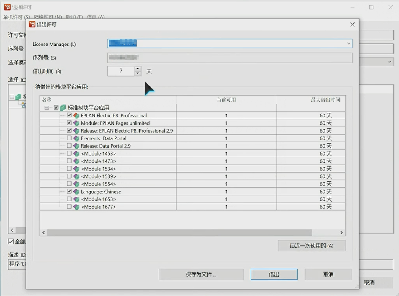Click the 序列号 serial number field
Image resolution: width=399 pixels, height=296 pixels.
[230, 58]
